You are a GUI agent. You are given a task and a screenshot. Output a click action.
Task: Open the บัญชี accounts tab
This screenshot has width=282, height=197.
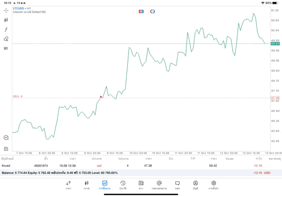(x=195, y=185)
